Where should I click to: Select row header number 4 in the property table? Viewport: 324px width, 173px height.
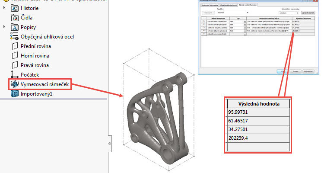tap(204, 31)
